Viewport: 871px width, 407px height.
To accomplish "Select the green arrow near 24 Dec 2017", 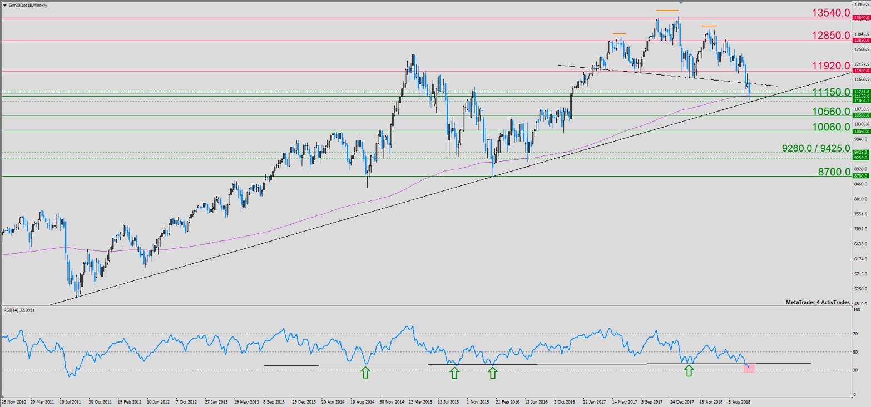I will point(689,371).
